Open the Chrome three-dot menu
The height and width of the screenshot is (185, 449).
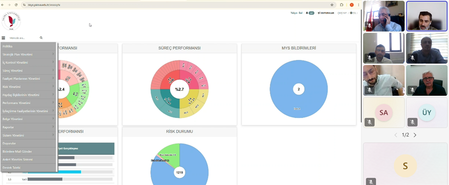359,4
